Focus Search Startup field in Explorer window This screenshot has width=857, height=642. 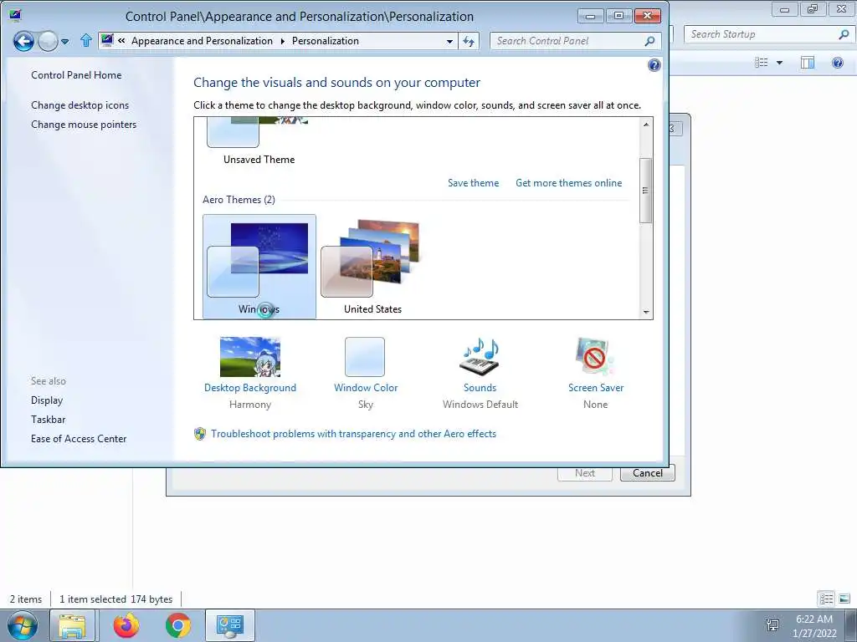click(x=768, y=34)
